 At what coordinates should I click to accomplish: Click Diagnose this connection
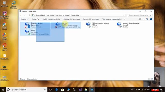pyautogui.click(x=72, y=19)
